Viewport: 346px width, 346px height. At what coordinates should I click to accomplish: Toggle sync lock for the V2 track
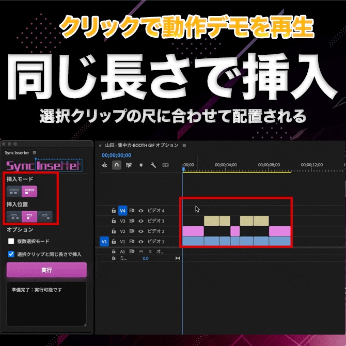tap(132, 231)
